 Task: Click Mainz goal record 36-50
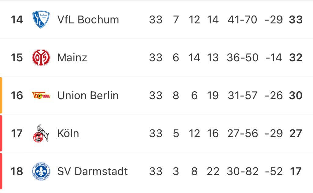[x=242, y=58]
